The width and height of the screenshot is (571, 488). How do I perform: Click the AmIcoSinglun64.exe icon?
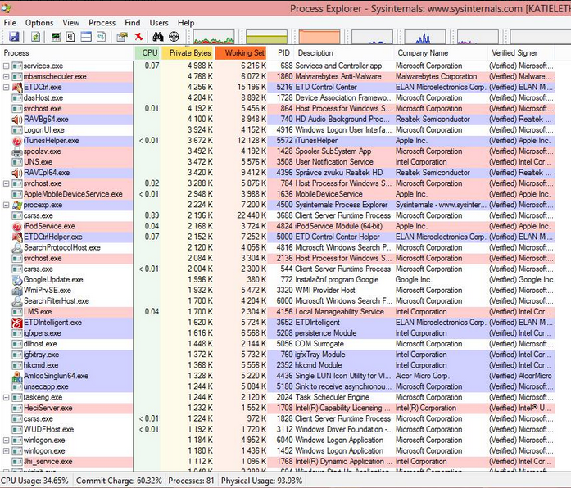point(17,376)
